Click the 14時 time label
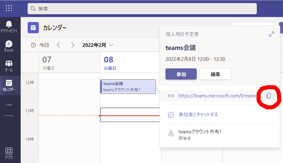Screen dimensions: 283x163 pyautogui.click(x=30, y=139)
